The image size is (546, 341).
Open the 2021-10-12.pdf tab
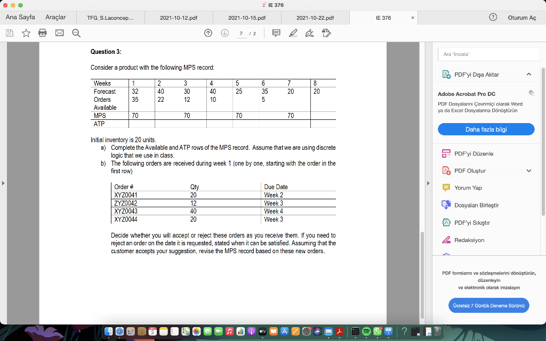(179, 18)
